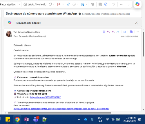This screenshot has width=145, height=124.
Task: Reply all using the double-arrow icon
Action: pyautogui.click(x=113, y=32)
